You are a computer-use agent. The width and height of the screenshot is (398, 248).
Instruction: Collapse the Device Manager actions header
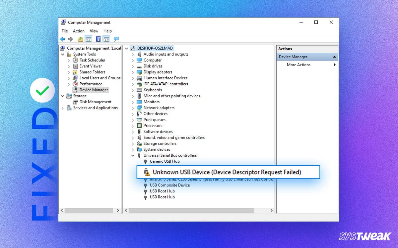tap(334, 57)
